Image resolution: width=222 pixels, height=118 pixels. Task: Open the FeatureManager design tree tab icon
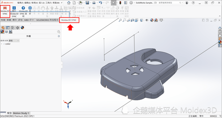tap(3, 27)
